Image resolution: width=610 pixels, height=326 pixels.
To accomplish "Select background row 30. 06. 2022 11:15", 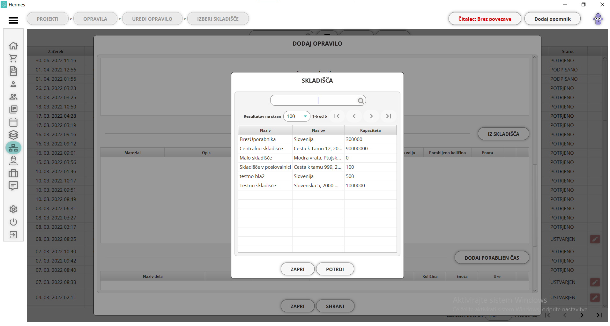I will click(56, 61).
